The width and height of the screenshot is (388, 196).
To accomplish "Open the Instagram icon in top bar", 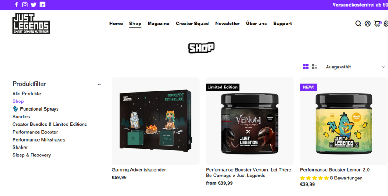I will tap(25, 4).
